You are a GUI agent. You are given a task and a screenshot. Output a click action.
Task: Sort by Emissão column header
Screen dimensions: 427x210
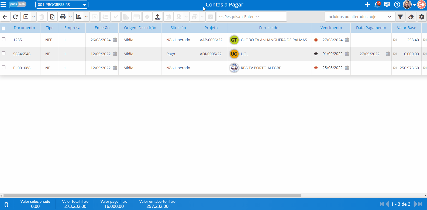pyautogui.click(x=102, y=28)
